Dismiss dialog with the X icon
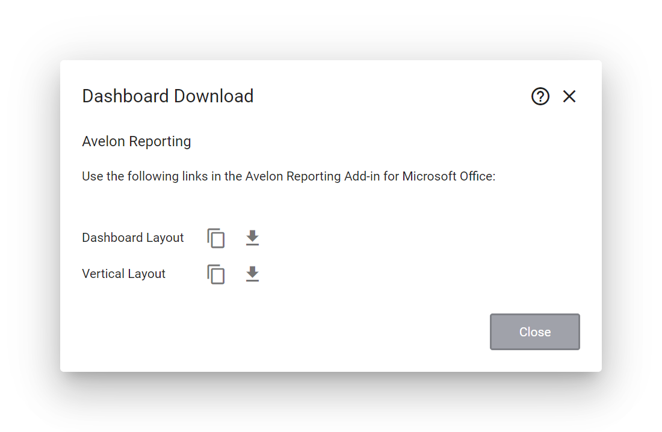Viewport: 662px width, 432px height. tap(569, 96)
